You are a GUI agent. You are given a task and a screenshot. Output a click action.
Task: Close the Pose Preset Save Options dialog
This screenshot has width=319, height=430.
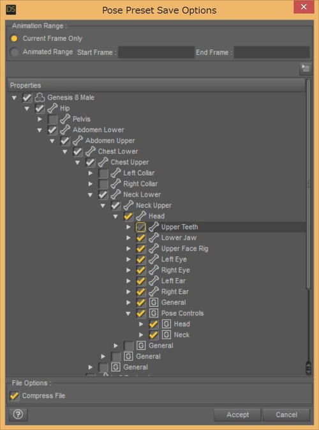(304, 7)
